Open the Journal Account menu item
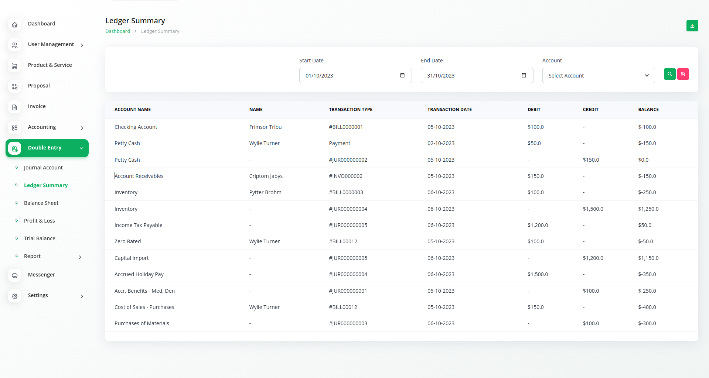This screenshot has height=378, width=709. 43,168
